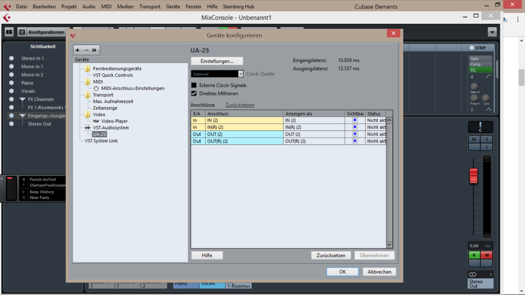Click the Cubase logo in the dialog title
The height and width of the screenshot is (295, 525).
(73, 35)
